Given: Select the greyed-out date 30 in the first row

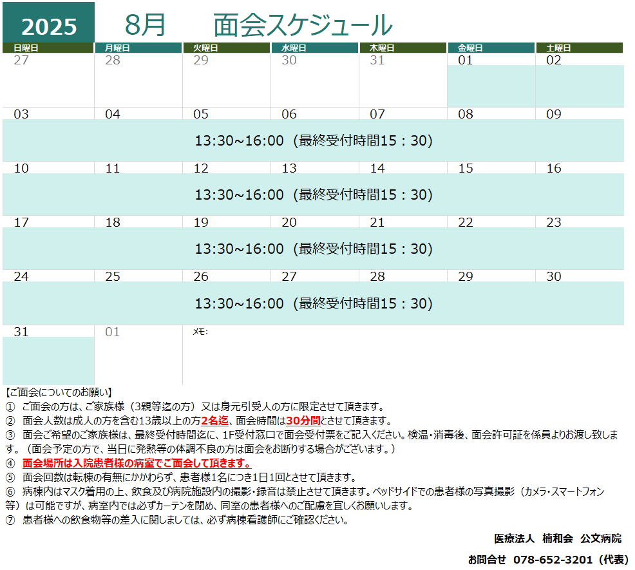Looking at the screenshot, I should tap(289, 61).
